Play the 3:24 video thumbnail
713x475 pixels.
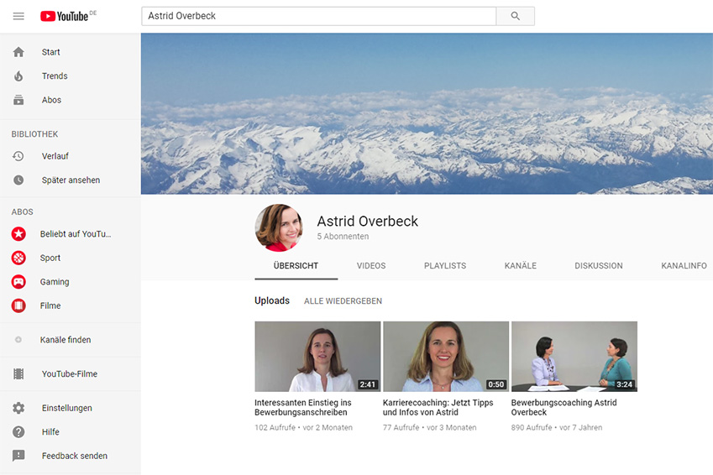point(574,357)
